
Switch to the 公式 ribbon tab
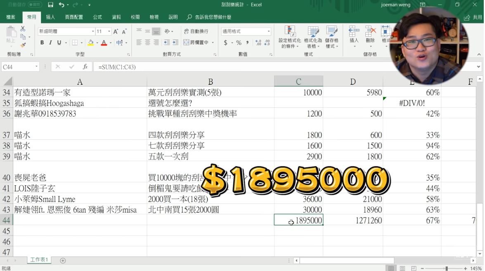point(97,17)
